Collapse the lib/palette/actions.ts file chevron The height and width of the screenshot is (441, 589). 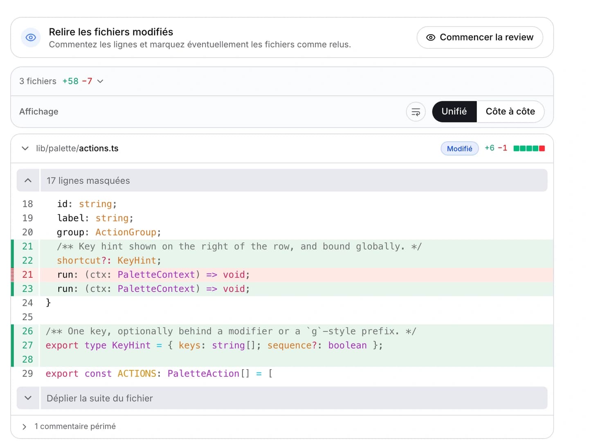pos(25,148)
